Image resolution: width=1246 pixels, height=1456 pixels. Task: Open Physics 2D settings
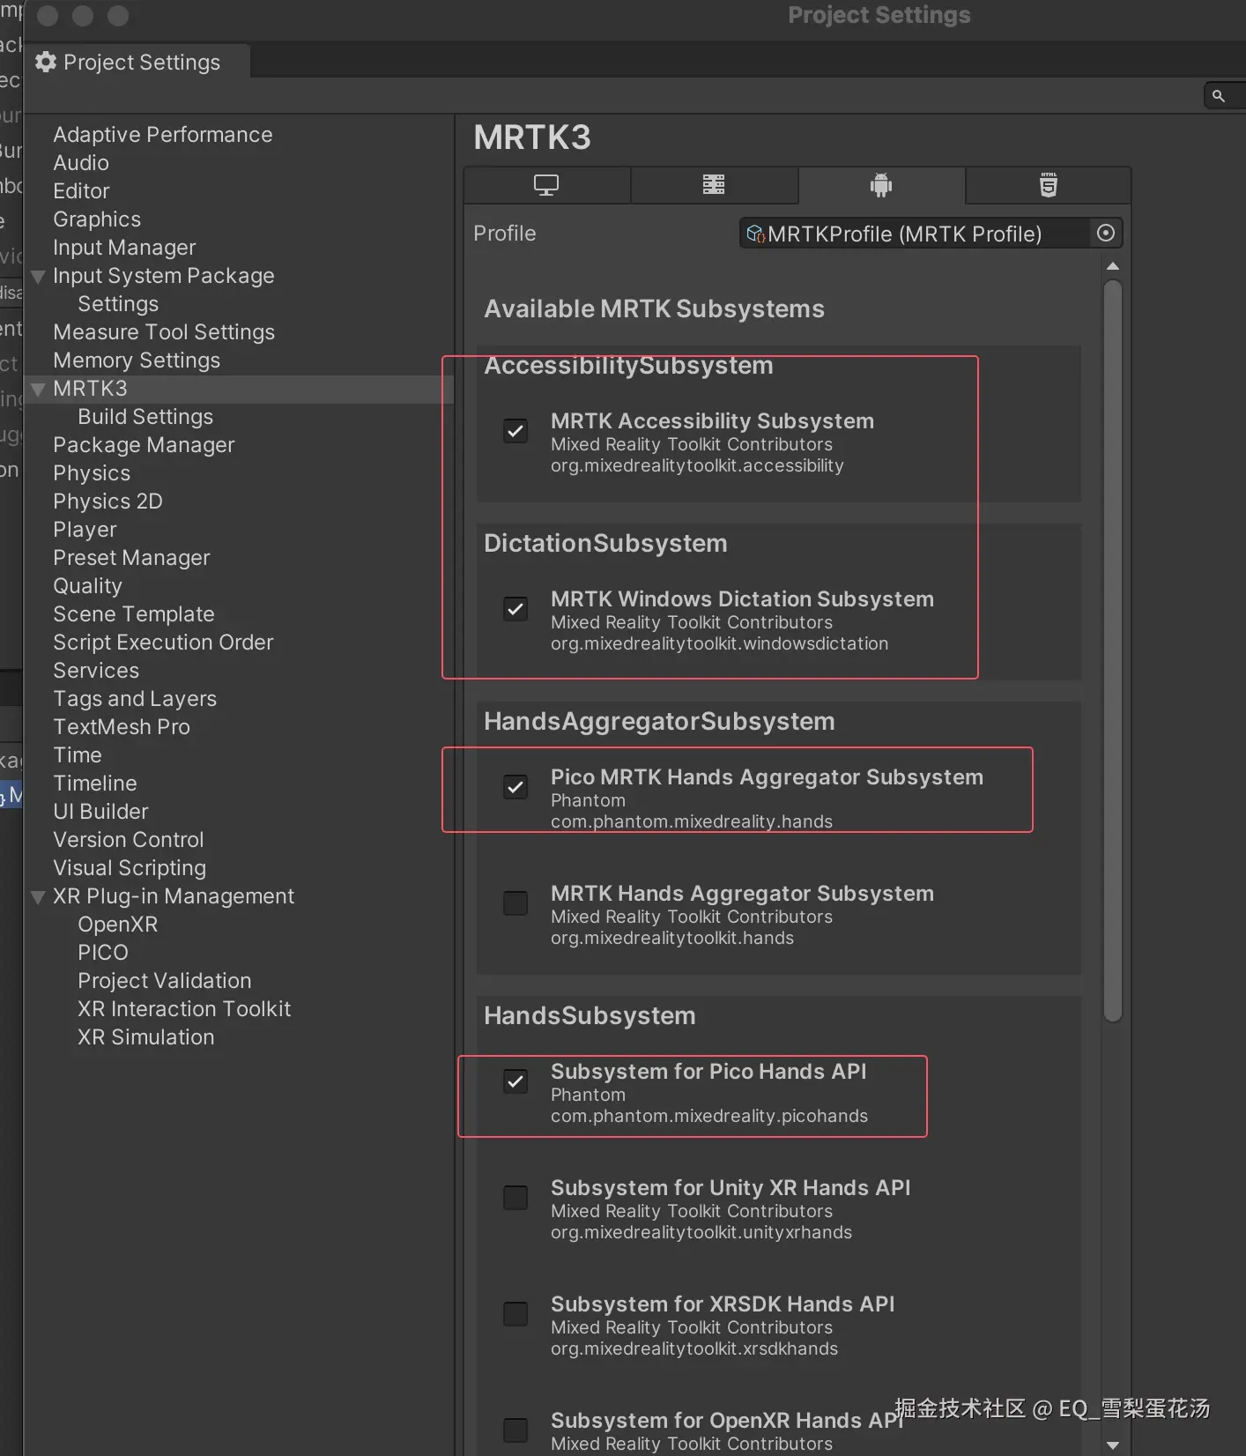click(x=108, y=501)
